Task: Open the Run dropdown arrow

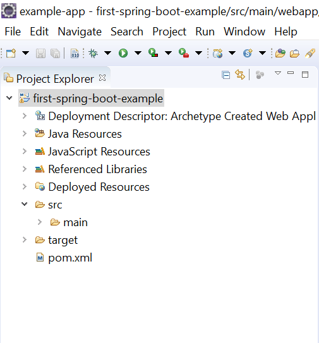Action: point(138,53)
